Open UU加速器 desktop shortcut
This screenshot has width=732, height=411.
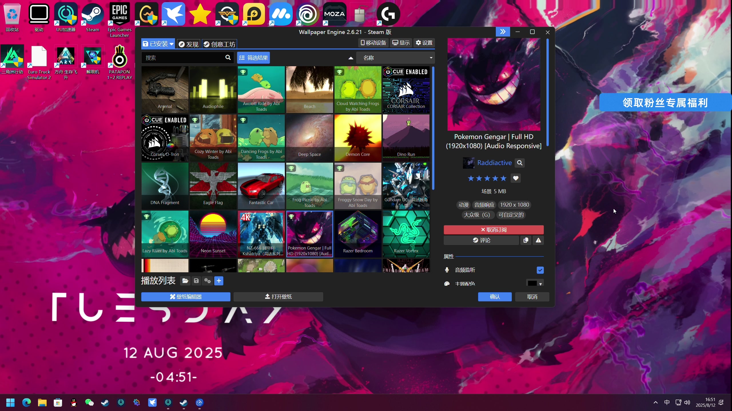[66, 17]
